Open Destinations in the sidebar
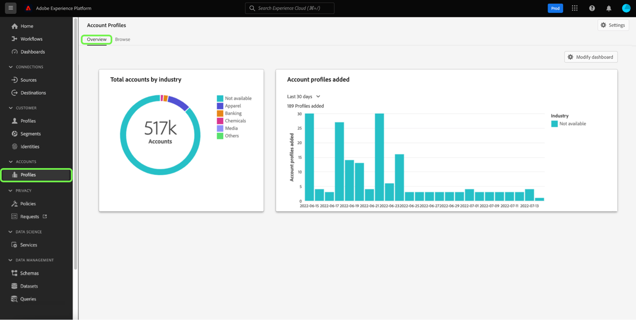The width and height of the screenshot is (636, 320). click(33, 93)
